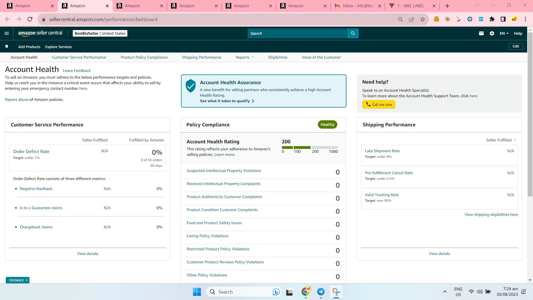Show hidden system tray icons

click(x=445, y=292)
